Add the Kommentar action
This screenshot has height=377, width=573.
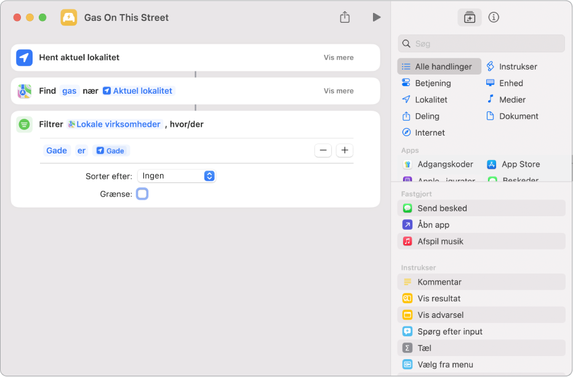tap(481, 282)
